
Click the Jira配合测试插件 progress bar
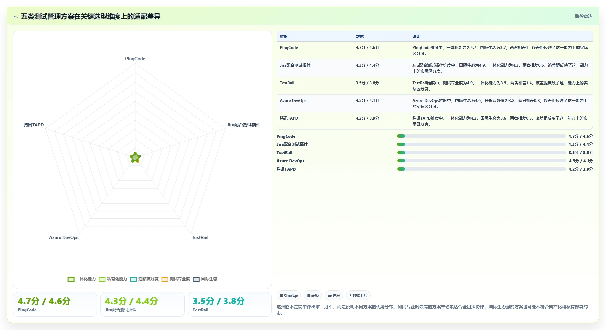point(481,144)
